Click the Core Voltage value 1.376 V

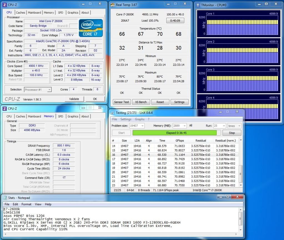69,35
